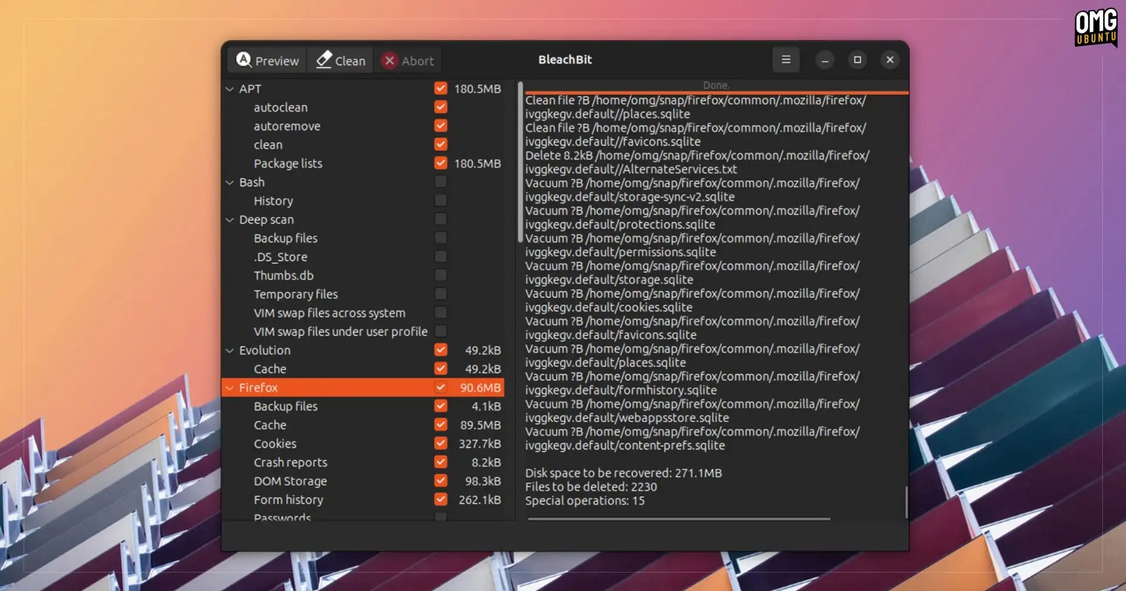This screenshot has height=591, width=1126.
Task: Collapse the Evolution tree group
Action: (230, 351)
